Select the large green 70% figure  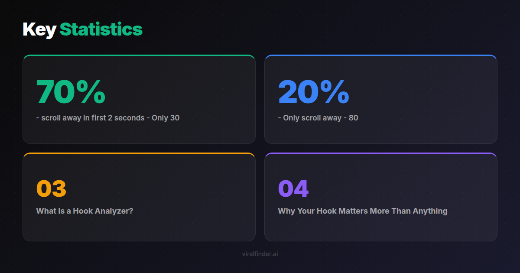71,92
